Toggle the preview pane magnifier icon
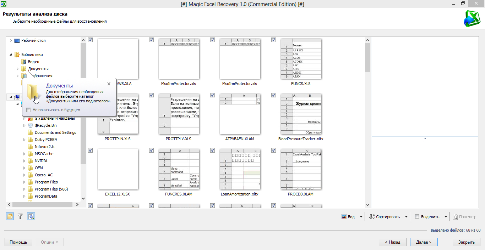Screen dimensions: 485x250 click(31, 216)
